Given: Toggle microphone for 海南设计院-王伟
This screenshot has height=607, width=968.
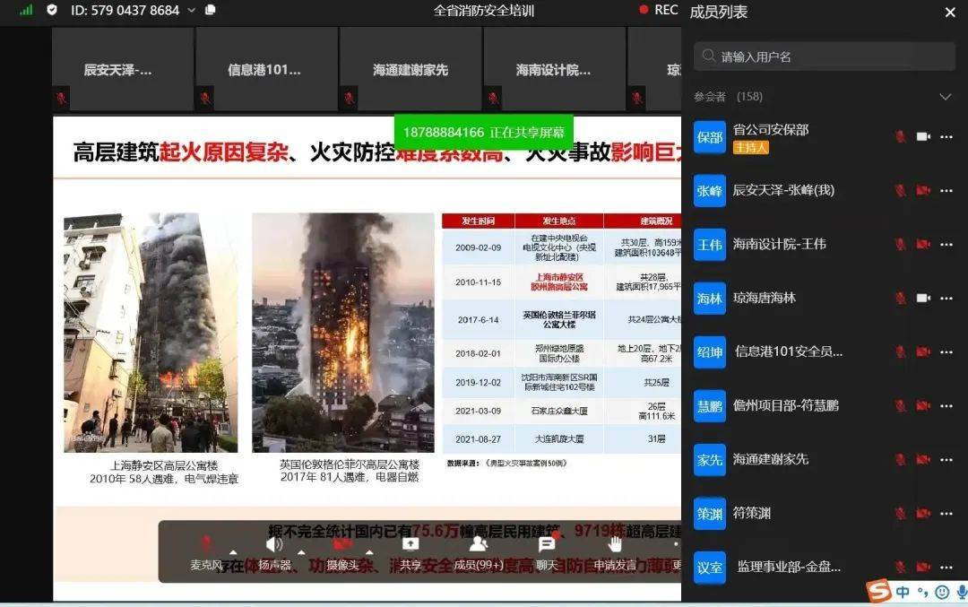Looking at the screenshot, I should [901, 244].
